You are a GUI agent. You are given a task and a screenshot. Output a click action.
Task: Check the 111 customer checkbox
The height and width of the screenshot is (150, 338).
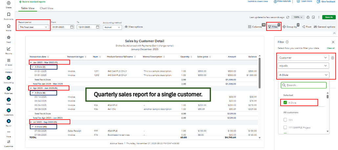285,120
